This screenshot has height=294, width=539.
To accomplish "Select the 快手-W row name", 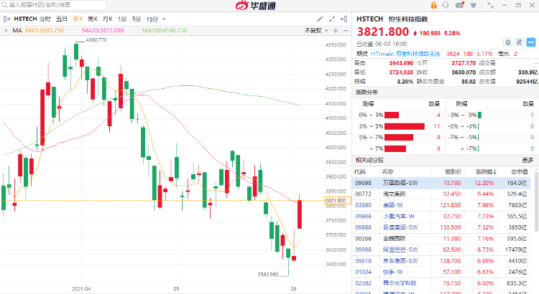I will tap(393, 272).
